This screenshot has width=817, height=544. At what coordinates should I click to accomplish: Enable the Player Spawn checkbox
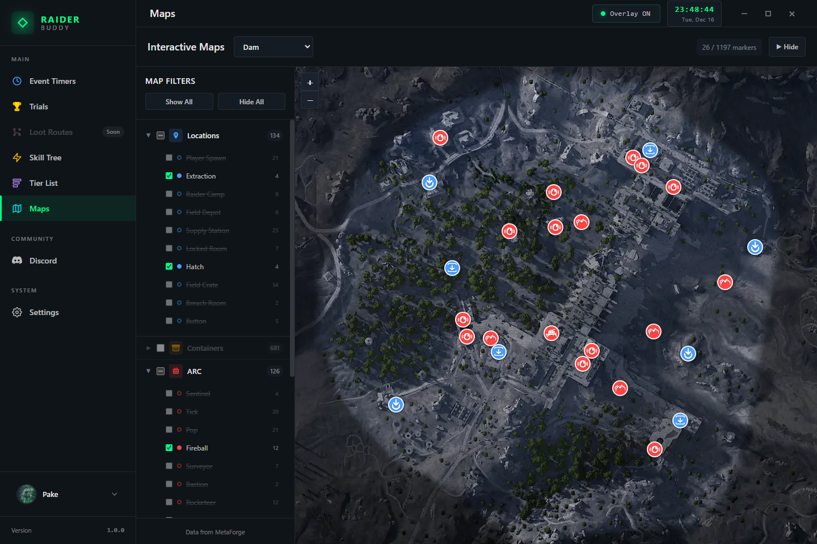click(x=169, y=158)
